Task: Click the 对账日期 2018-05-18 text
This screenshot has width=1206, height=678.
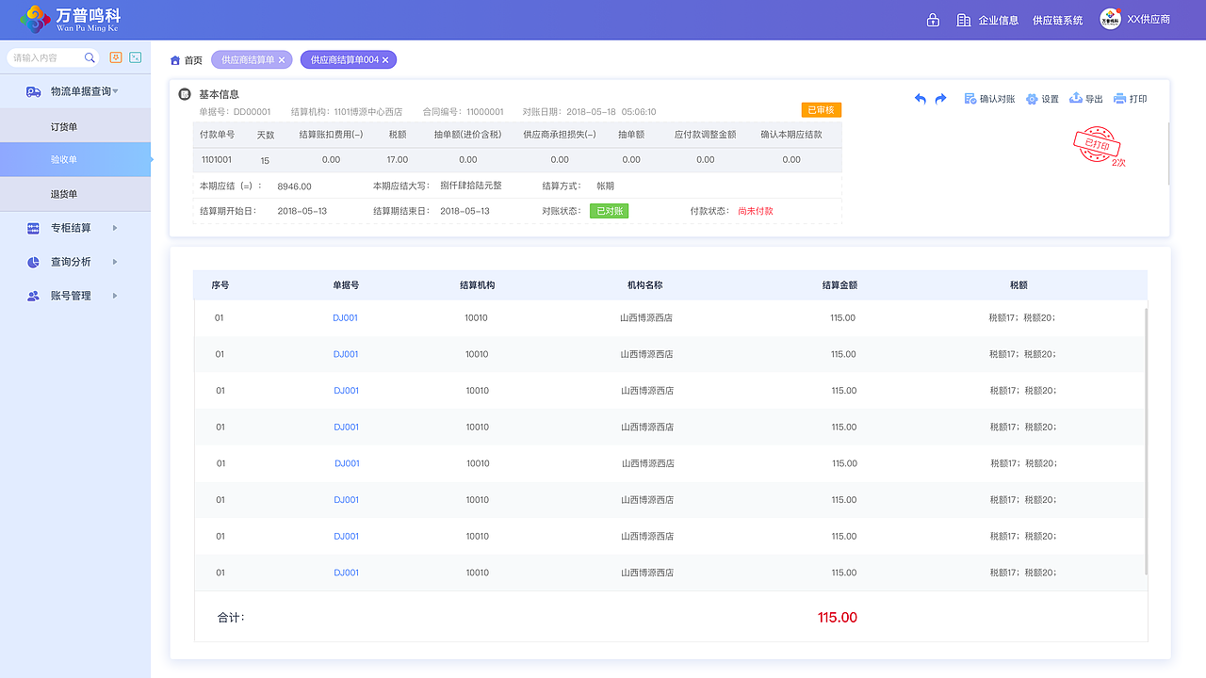Action: (x=589, y=111)
